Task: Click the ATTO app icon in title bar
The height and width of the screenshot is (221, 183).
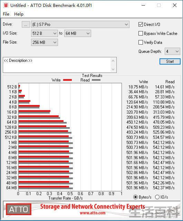Action: point(6,5)
